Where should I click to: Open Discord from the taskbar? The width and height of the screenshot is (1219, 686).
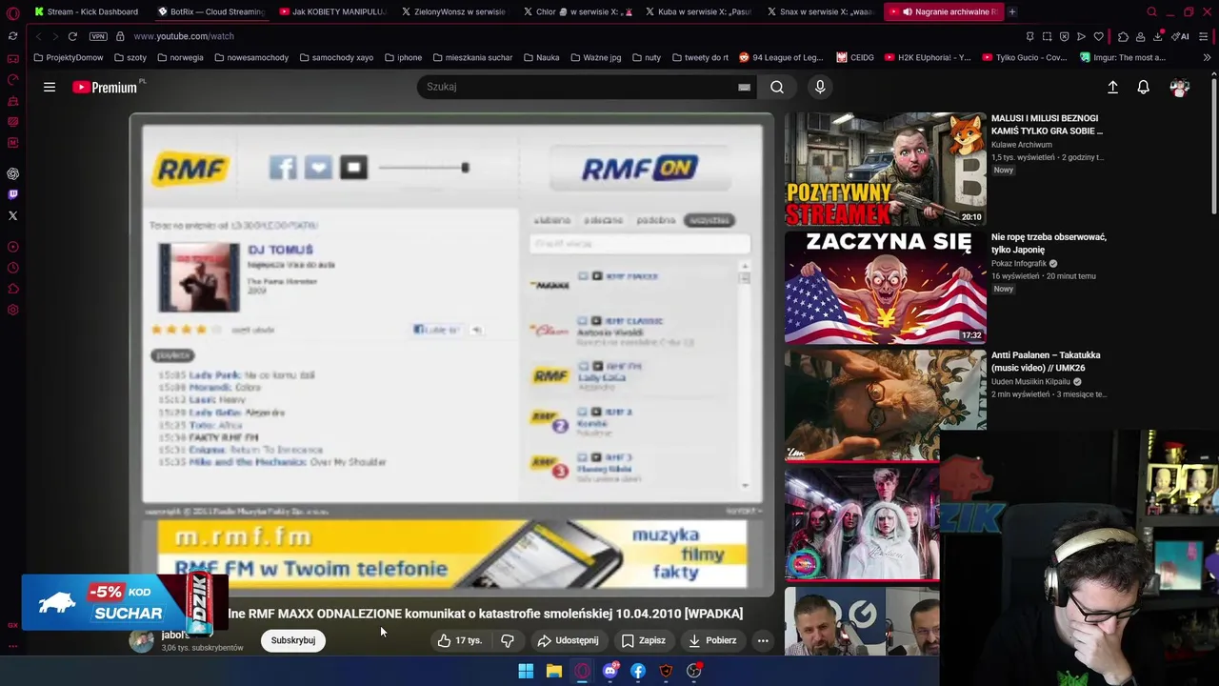tap(610, 671)
